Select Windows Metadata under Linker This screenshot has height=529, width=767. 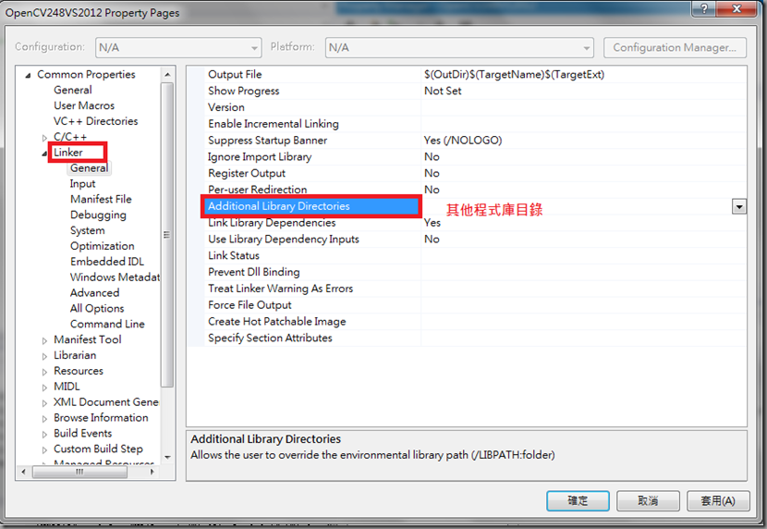pos(115,277)
